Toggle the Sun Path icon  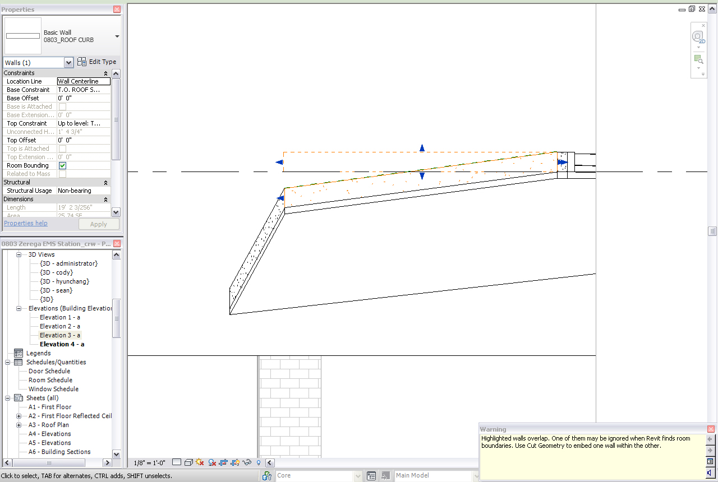pos(200,462)
